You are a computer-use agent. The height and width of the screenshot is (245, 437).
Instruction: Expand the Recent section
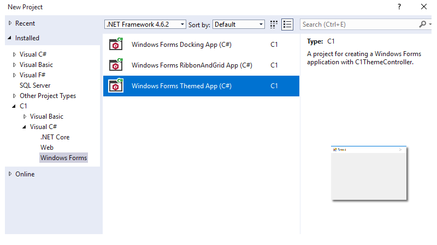(x=10, y=23)
